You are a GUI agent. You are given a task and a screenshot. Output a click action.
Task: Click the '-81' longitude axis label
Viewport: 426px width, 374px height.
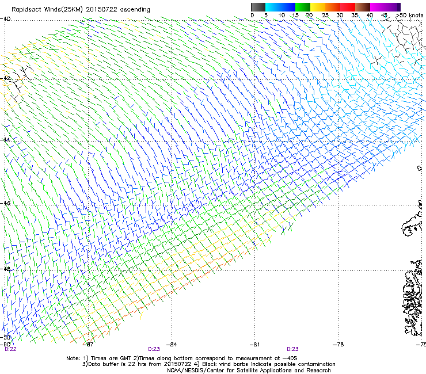click(254, 344)
